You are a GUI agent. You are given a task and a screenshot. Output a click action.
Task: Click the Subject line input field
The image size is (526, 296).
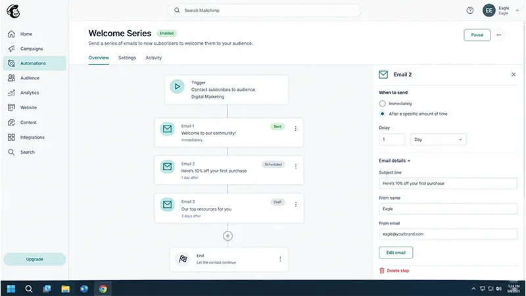pos(448,184)
